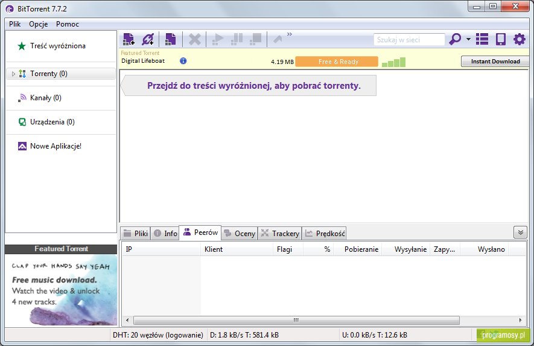Viewport: 534px width, 346px height.
Task: Click the Przejdź do treści wyróżnionej banner
Action: [249, 86]
